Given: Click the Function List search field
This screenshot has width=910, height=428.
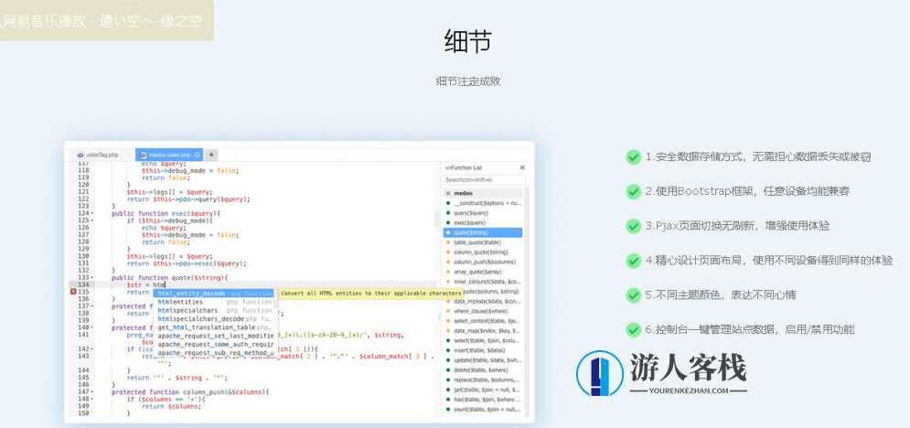Looking at the screenshot, I should coord(484,180).
